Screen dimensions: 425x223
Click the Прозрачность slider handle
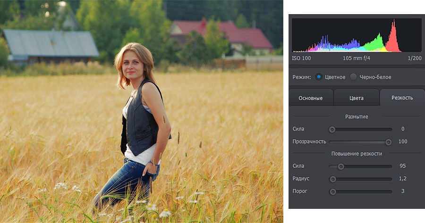click(x=389, y=142)
